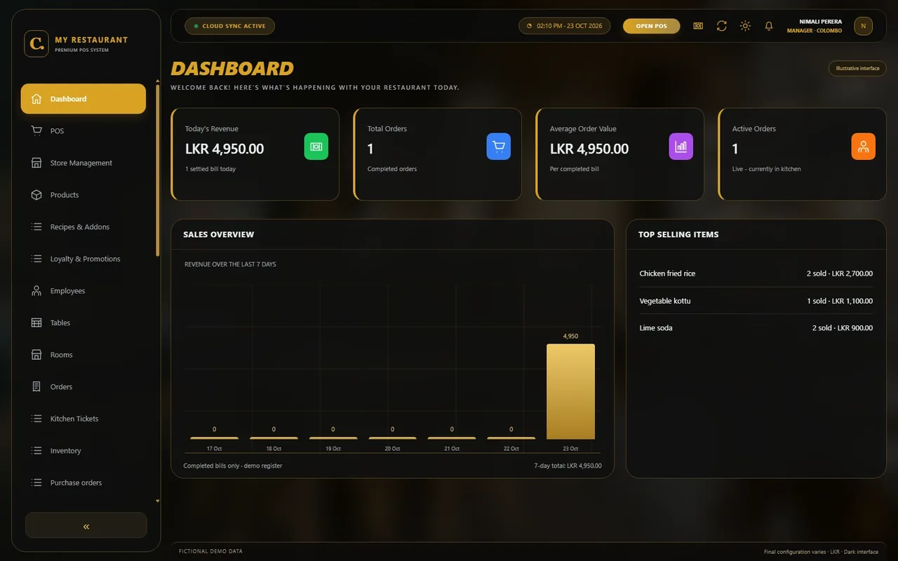Click the sidebar scroll down arrow
The width and height of the screenshot is (898, 561).
(x=157, y=501)
